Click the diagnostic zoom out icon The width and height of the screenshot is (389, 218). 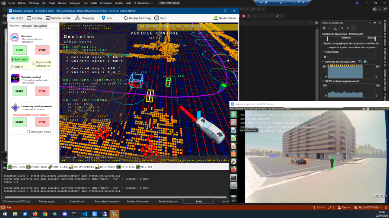point(348,28)
